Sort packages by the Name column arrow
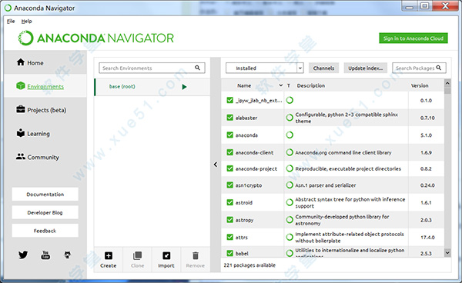This screenshot has height=283, width=462. (x=281, y=85)
